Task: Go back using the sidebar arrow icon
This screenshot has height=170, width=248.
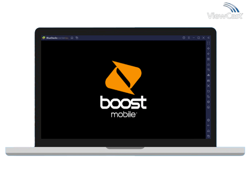Action: [x=208, y=126]
